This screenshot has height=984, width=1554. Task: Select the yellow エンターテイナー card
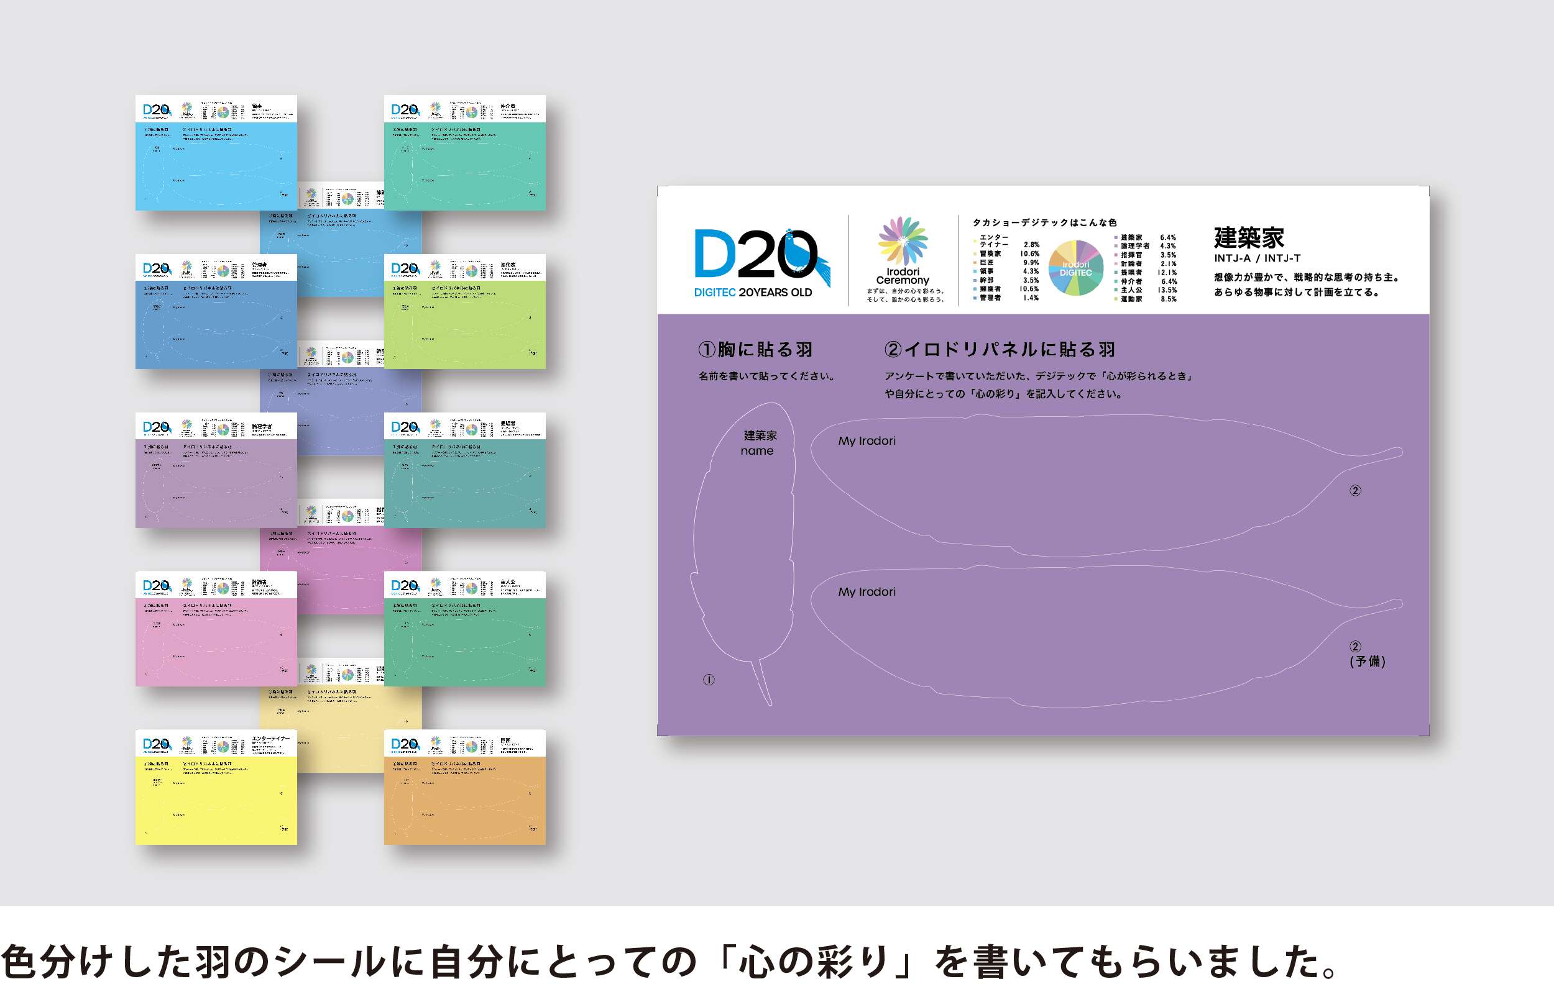click(216, 799)
